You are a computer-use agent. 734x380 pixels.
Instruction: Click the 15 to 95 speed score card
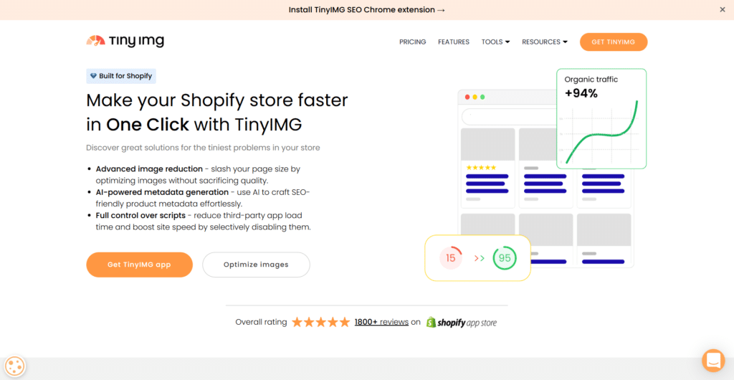pos(477,258)
